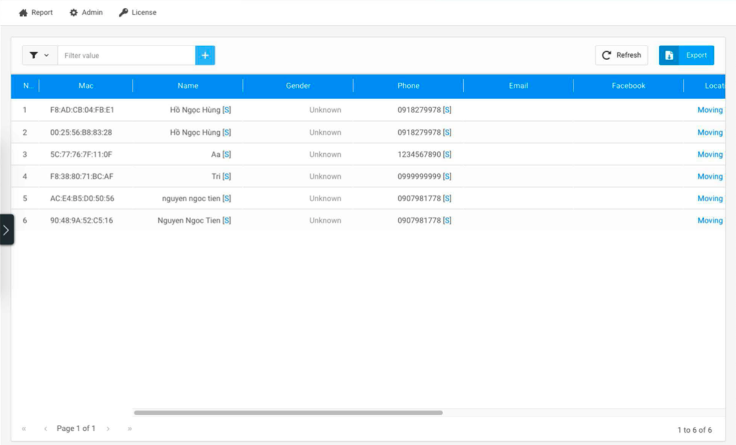The width and height of the screenshot is (736, 445).
Task: Click phone number 0999999999
Action: coord(419,176)
